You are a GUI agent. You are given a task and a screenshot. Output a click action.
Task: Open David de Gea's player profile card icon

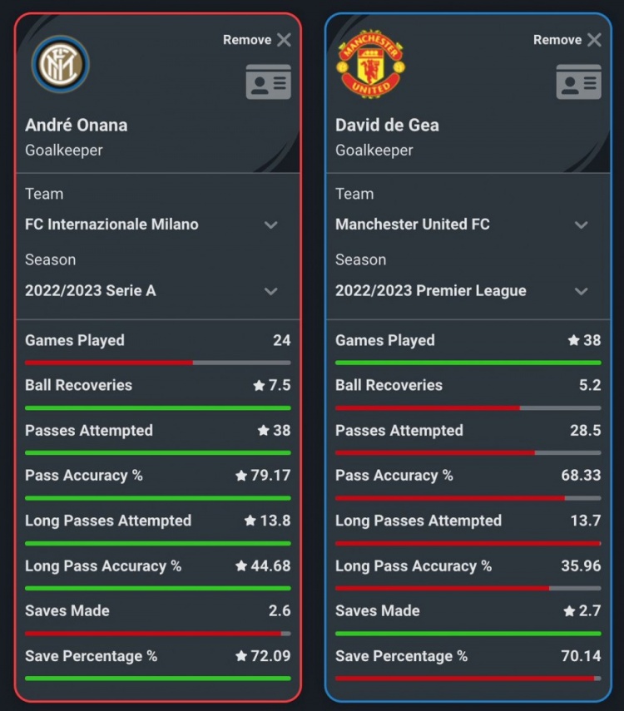tap(578, 81)
